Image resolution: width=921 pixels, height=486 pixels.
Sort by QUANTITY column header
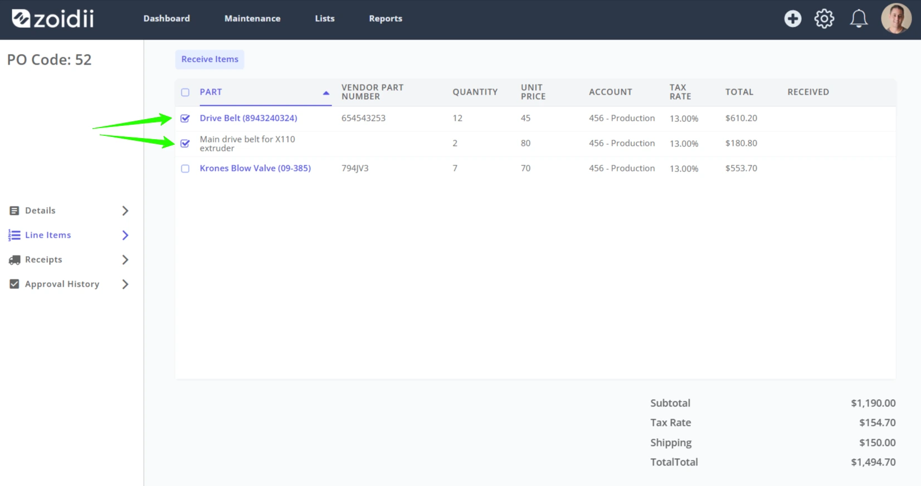pos(475,92)
